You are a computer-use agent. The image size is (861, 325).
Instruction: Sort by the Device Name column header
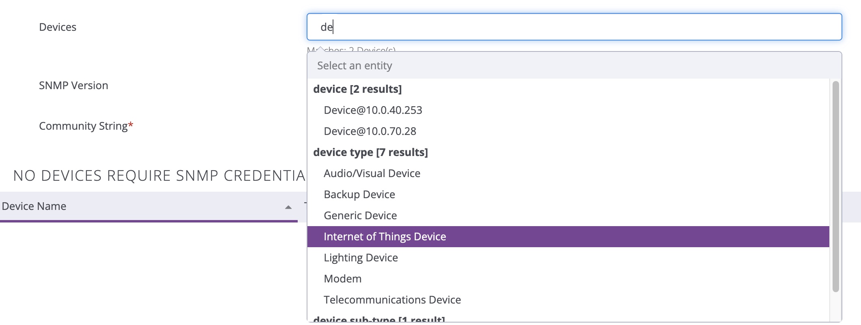click(34, 206)
